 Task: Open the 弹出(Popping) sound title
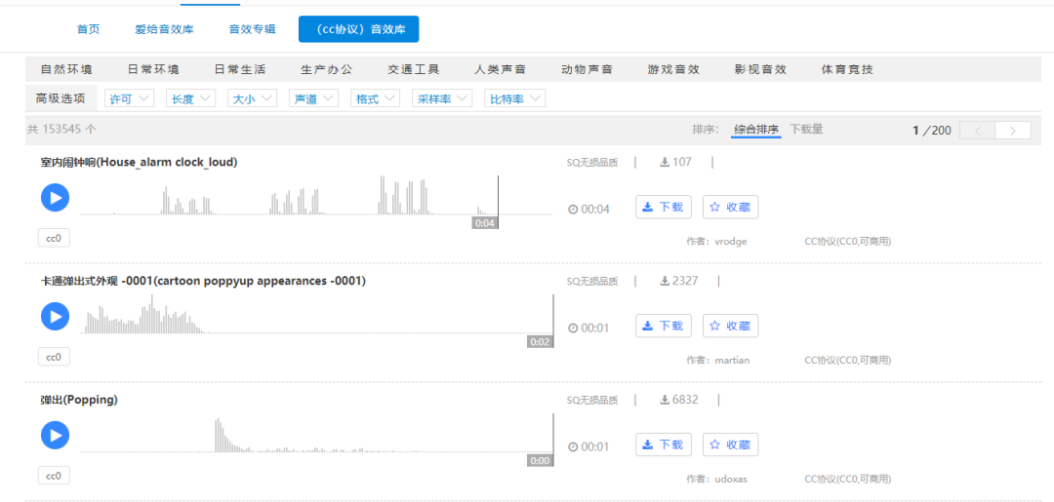79,400
